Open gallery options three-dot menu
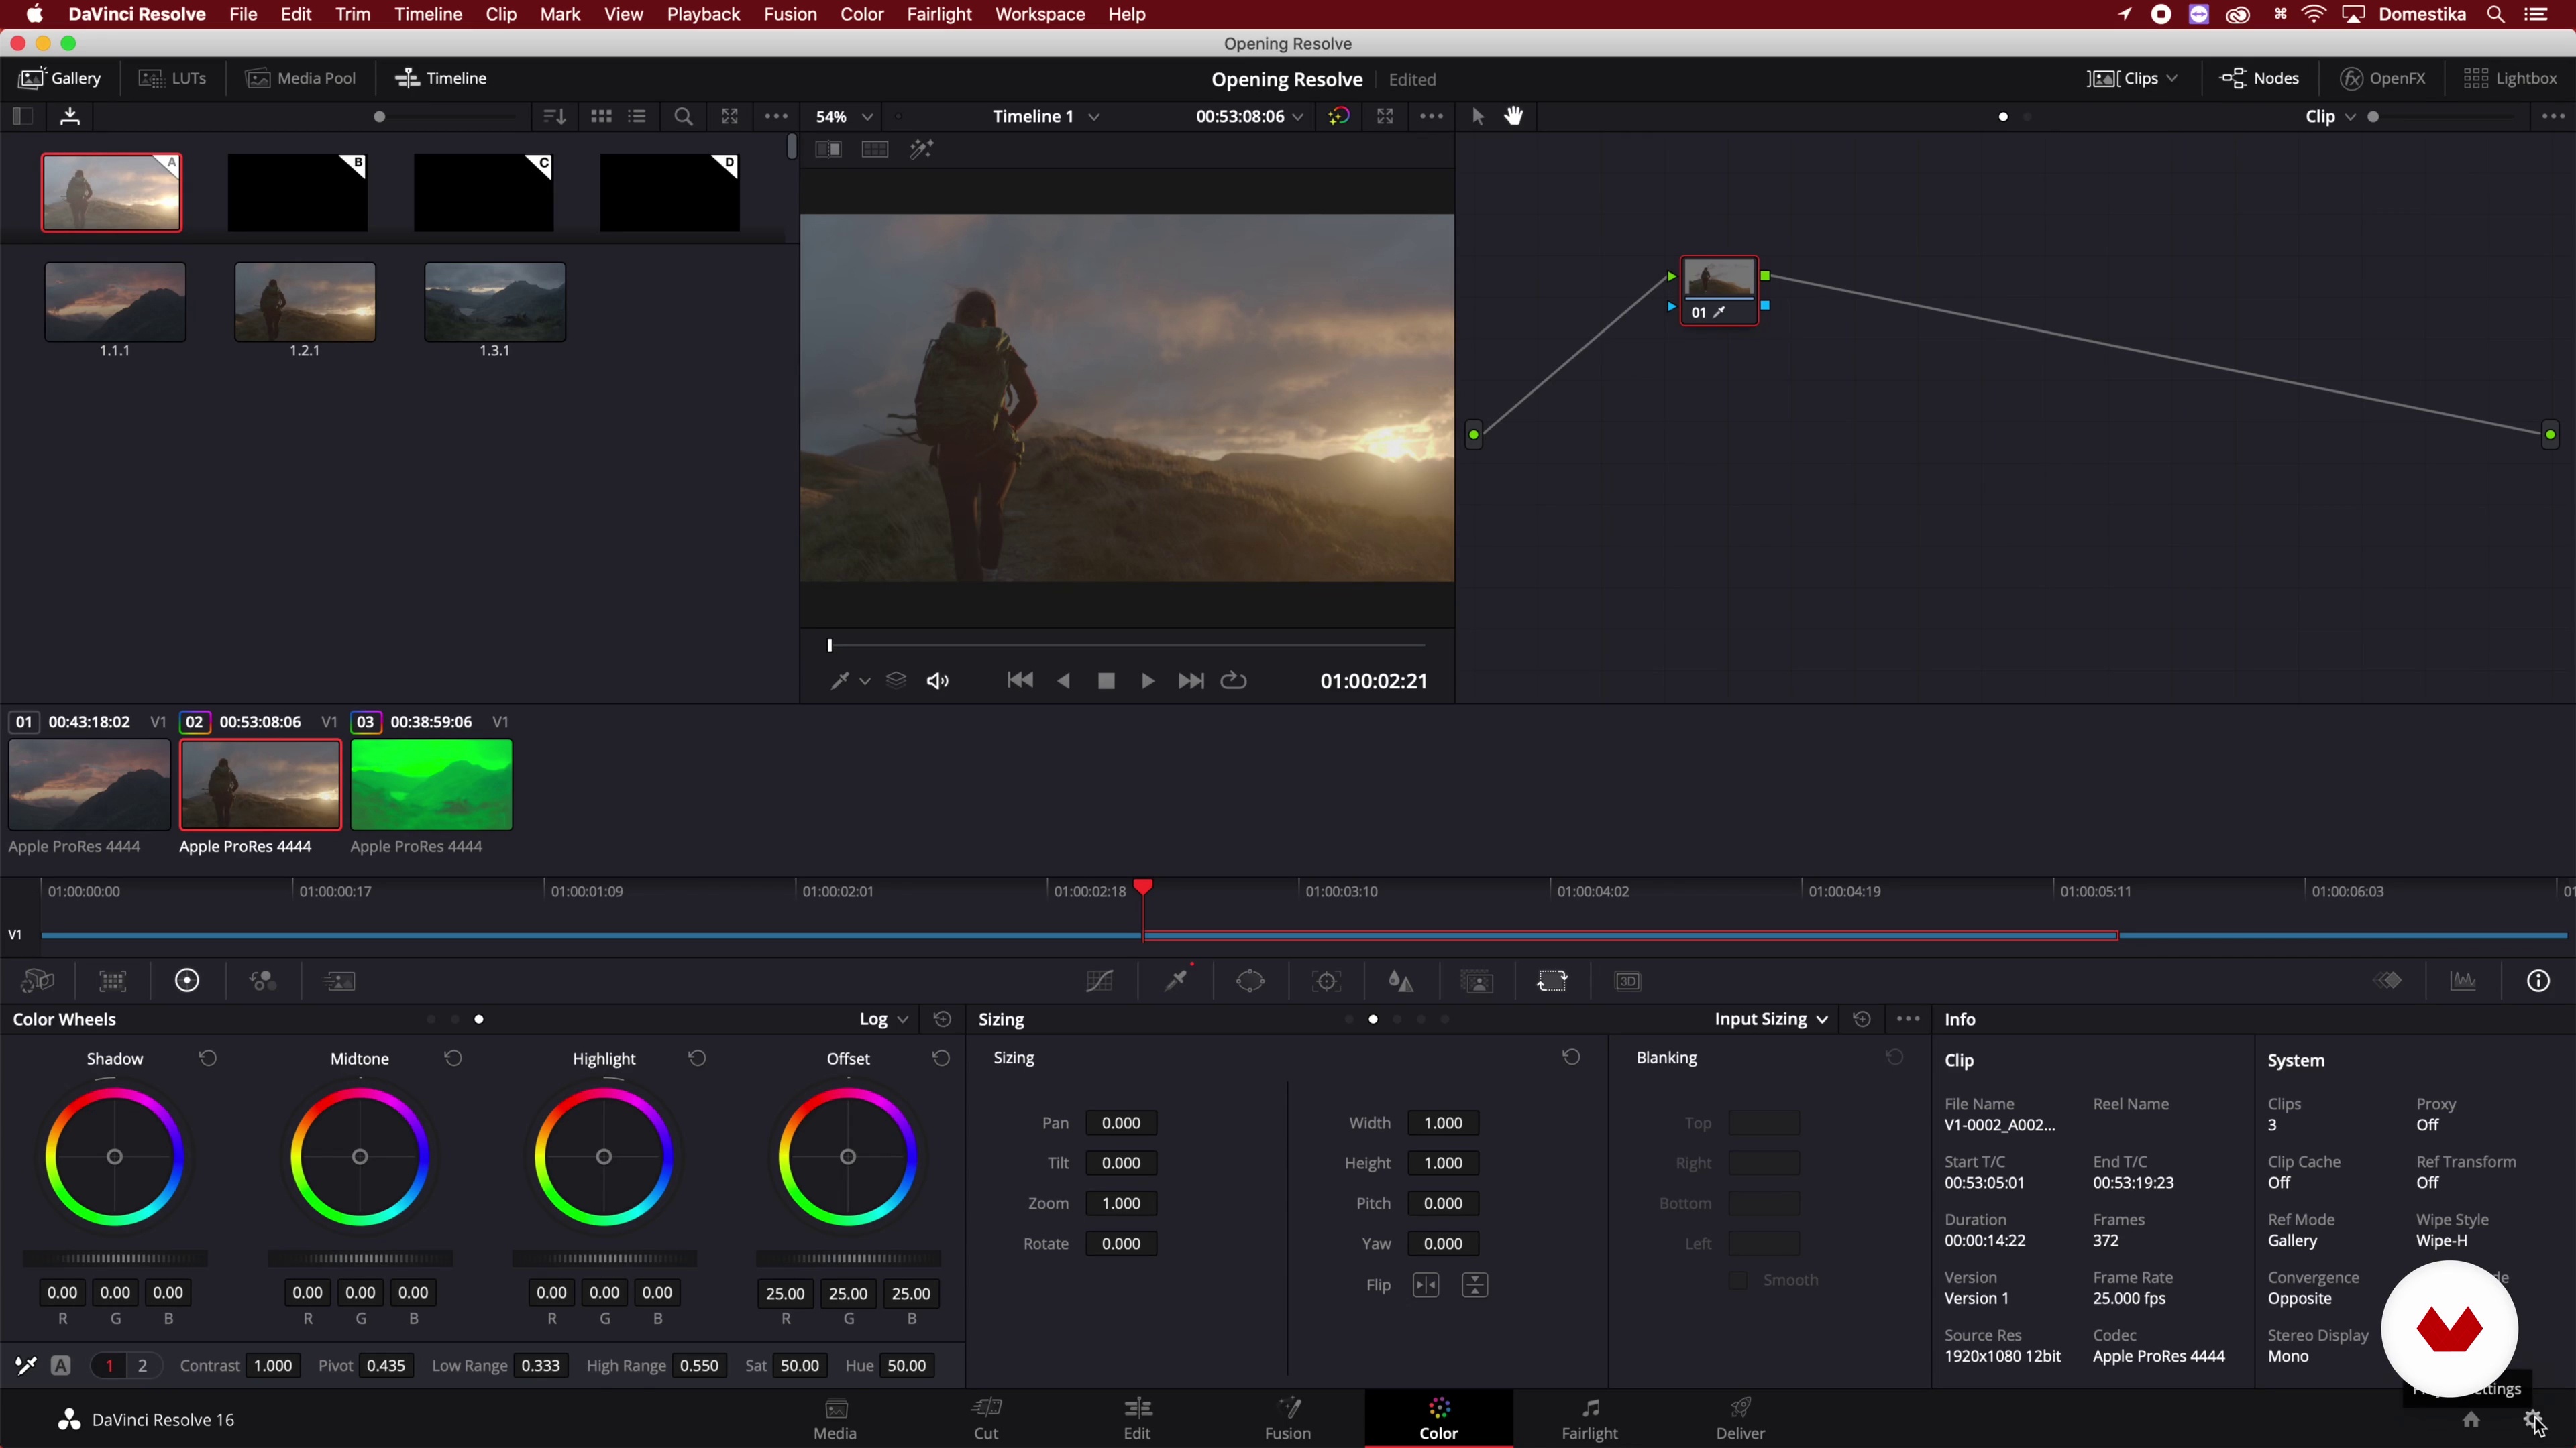Image resolution: width=2576 pixels, height=1448 pixels. coord(775,117)
